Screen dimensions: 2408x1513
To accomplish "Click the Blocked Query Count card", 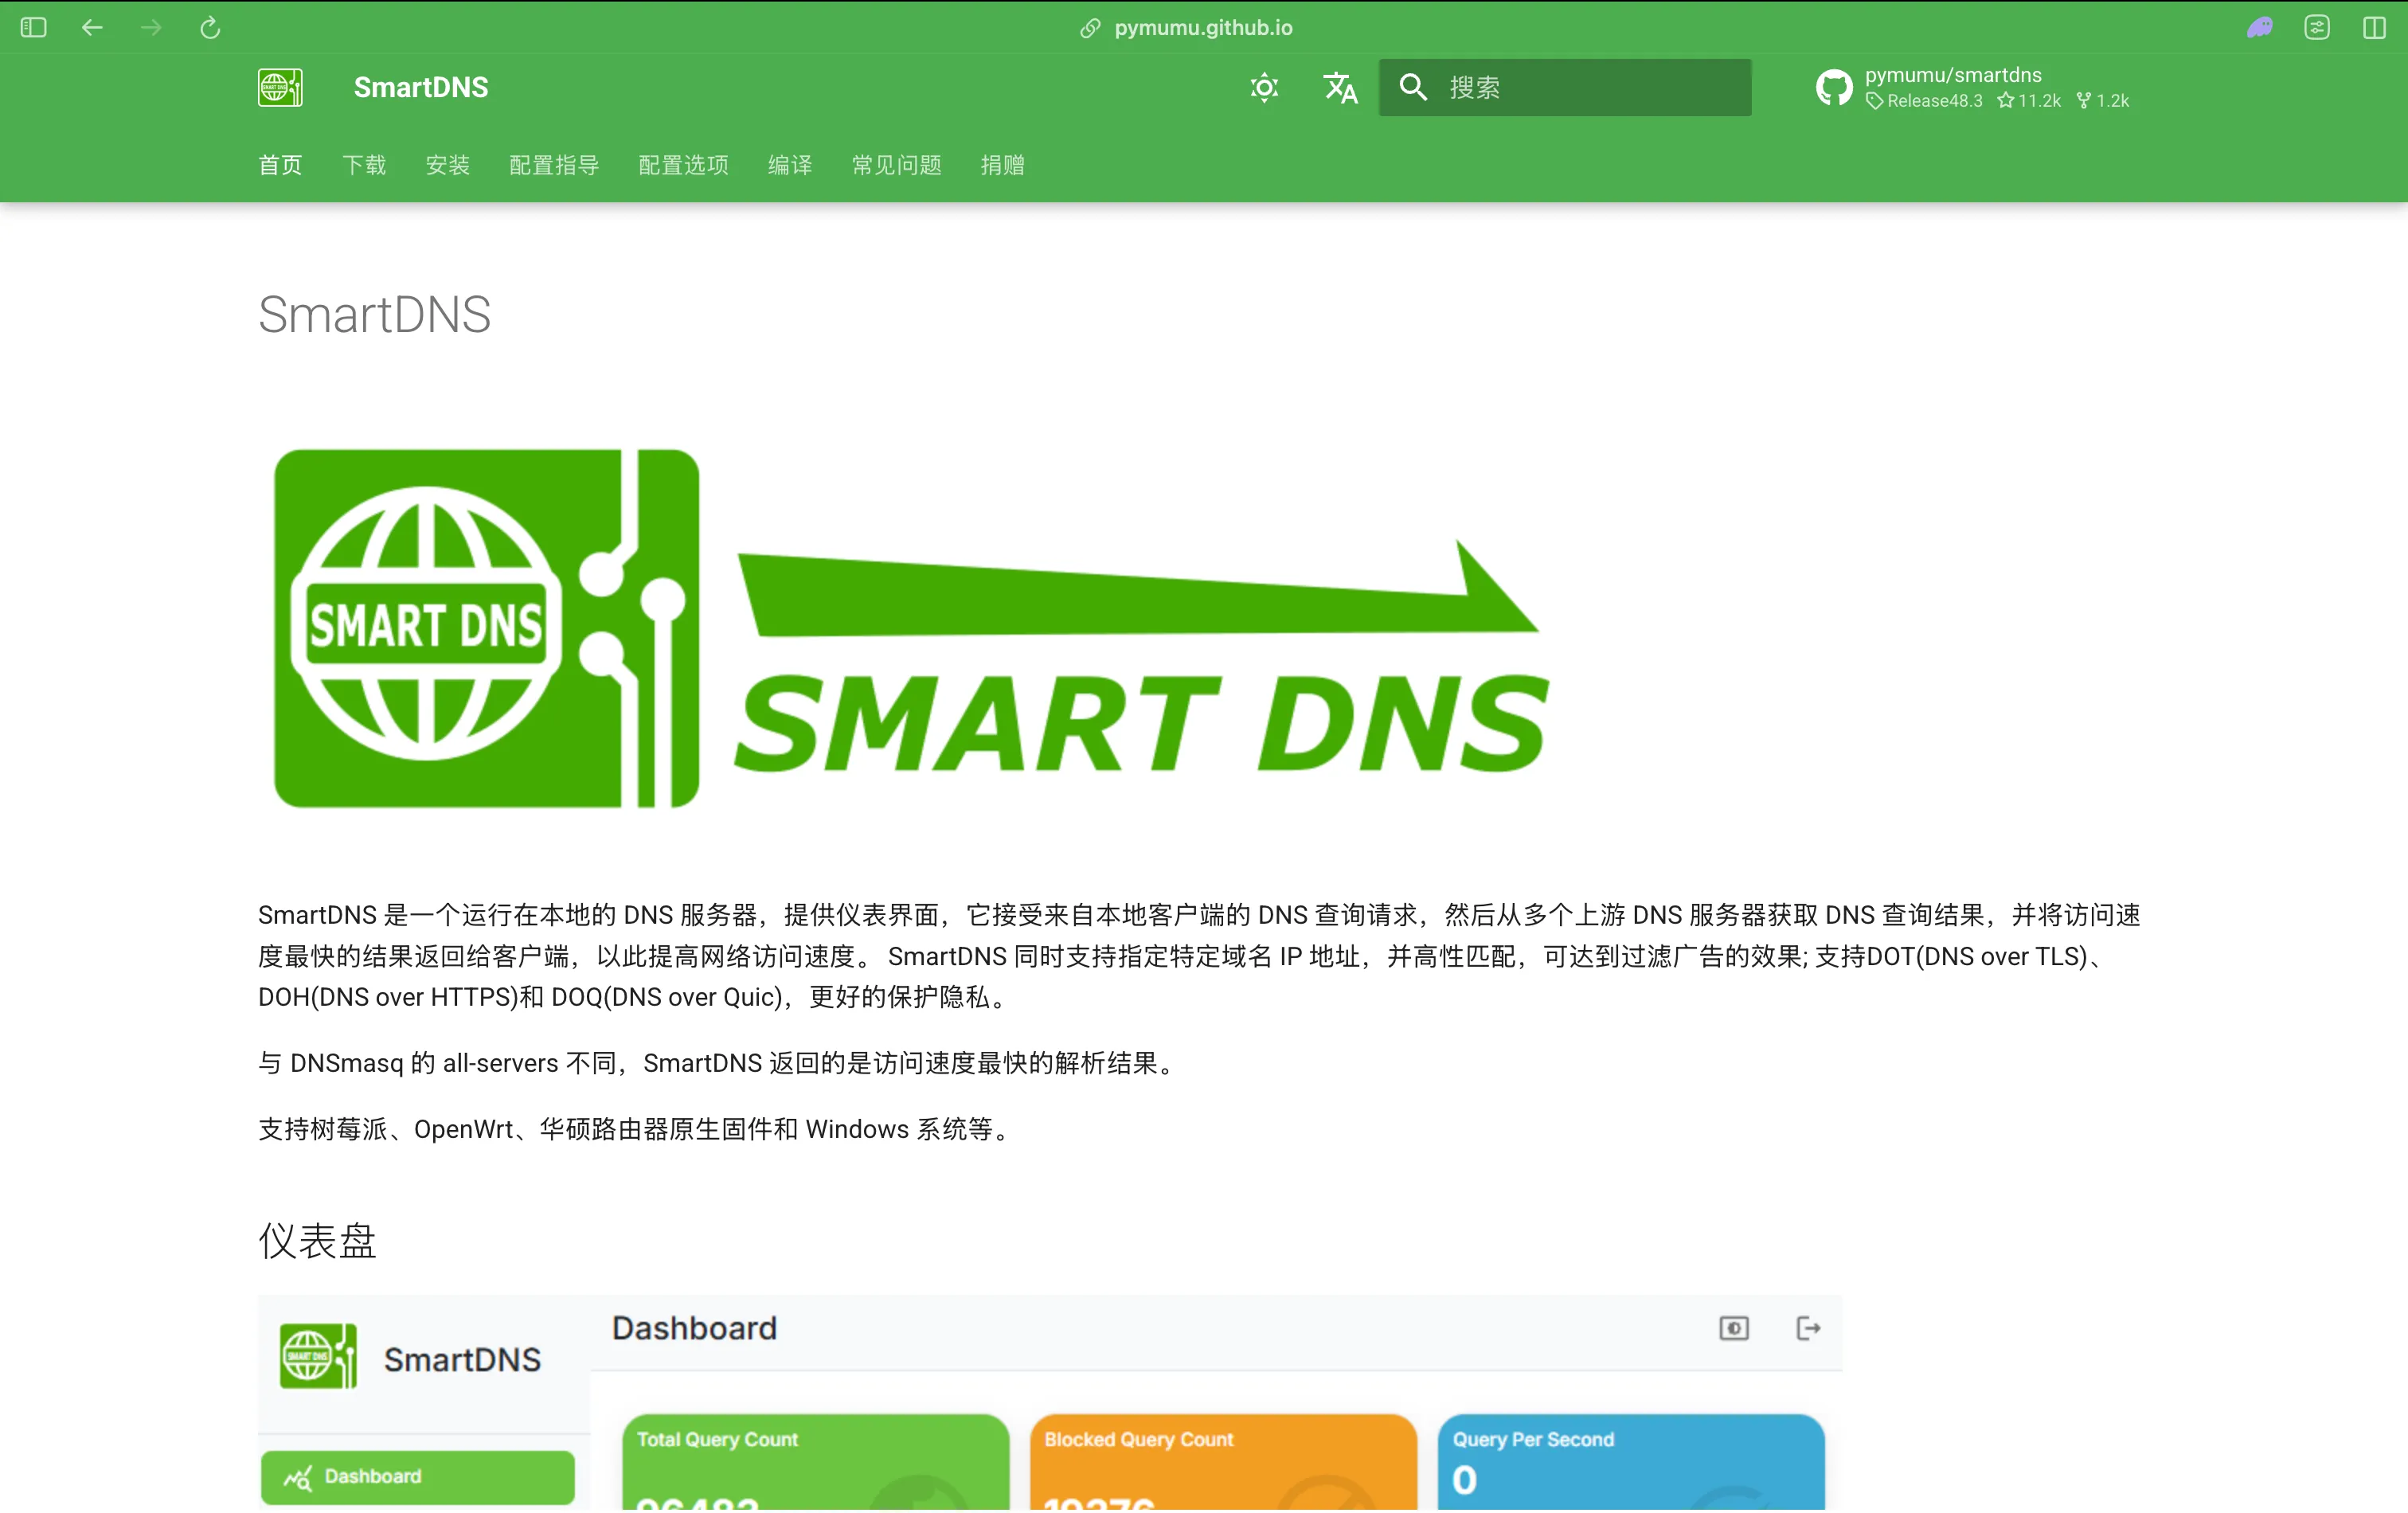I will pyautogui.click(x=1223, y=1461).
